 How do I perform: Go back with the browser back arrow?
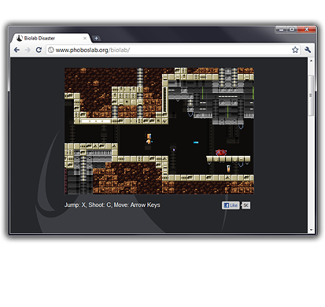(17, 50)
